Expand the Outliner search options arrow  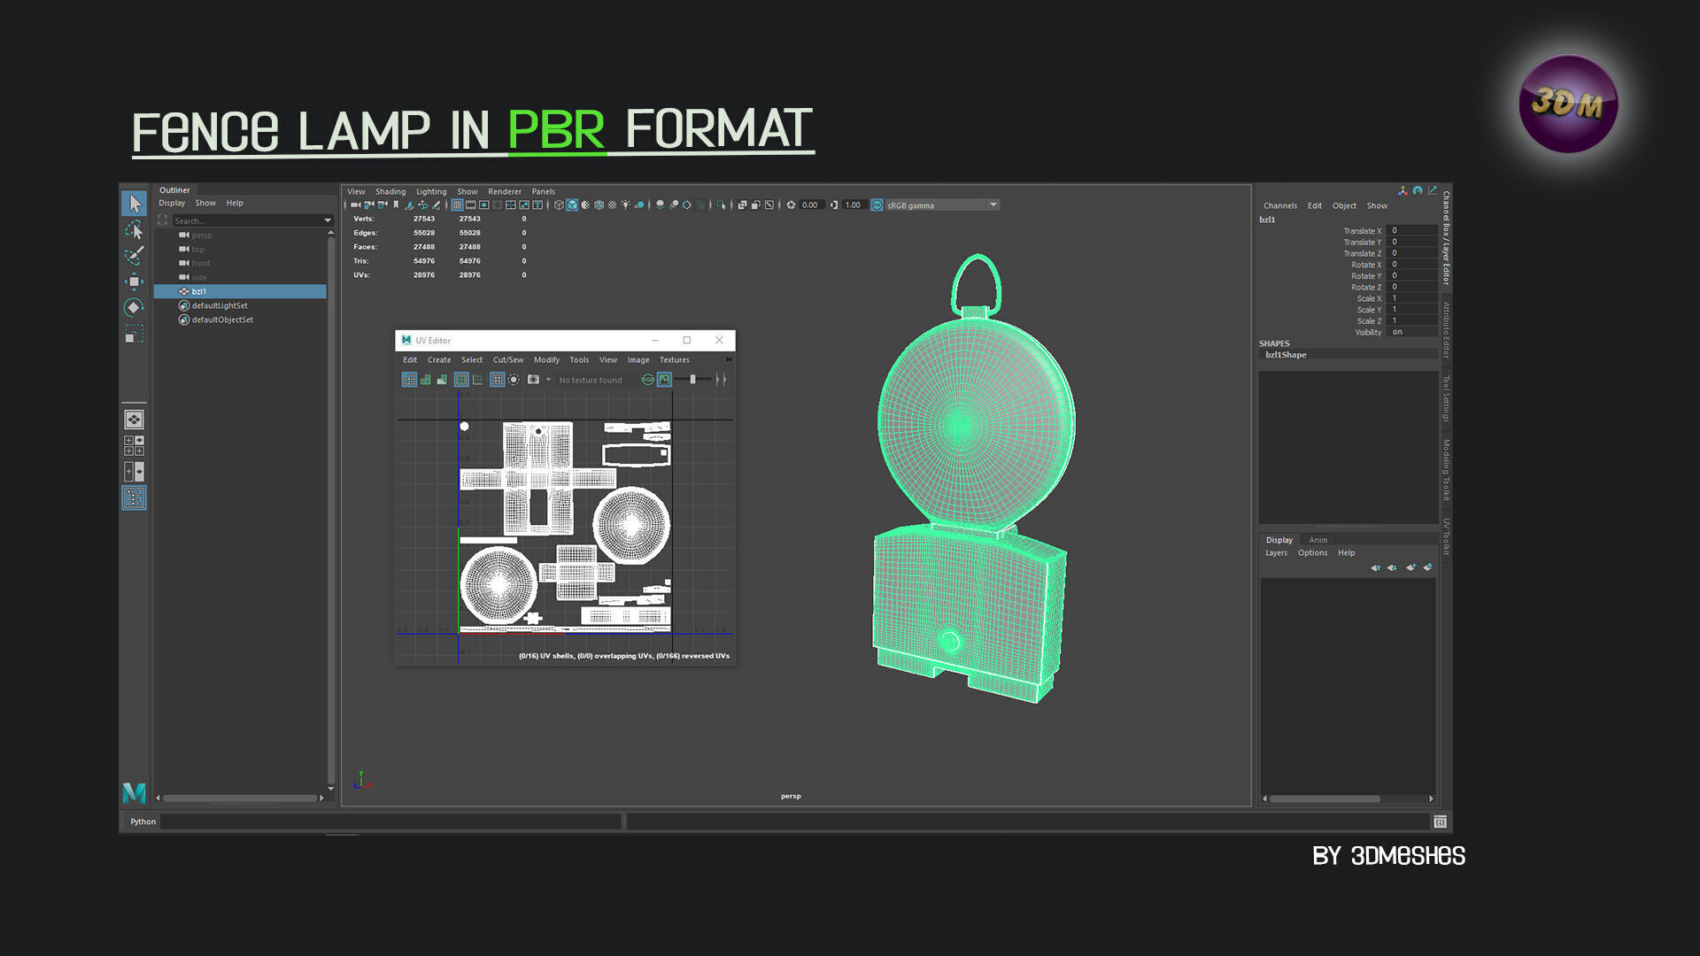328,220
